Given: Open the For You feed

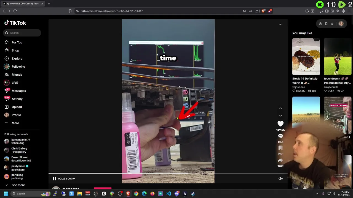Looking at the screenshot, I should [x=17, y=42].
